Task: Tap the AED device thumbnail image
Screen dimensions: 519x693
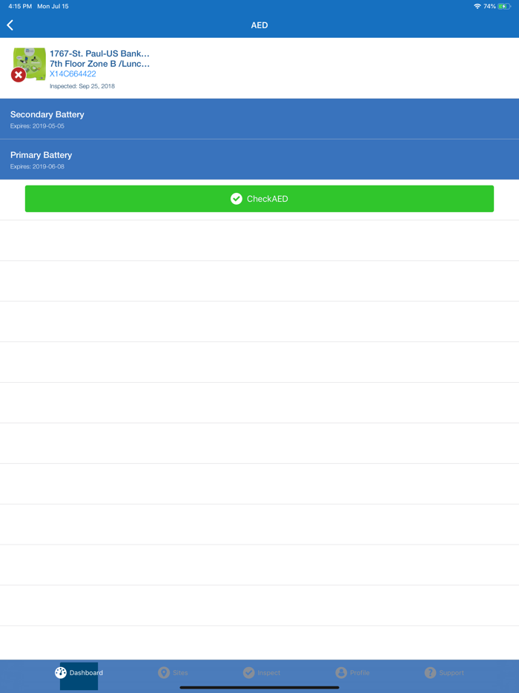Action: tap(30, 64)
